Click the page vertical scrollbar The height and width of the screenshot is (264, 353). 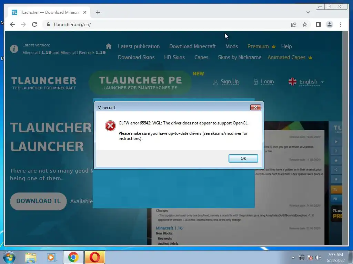345,138
